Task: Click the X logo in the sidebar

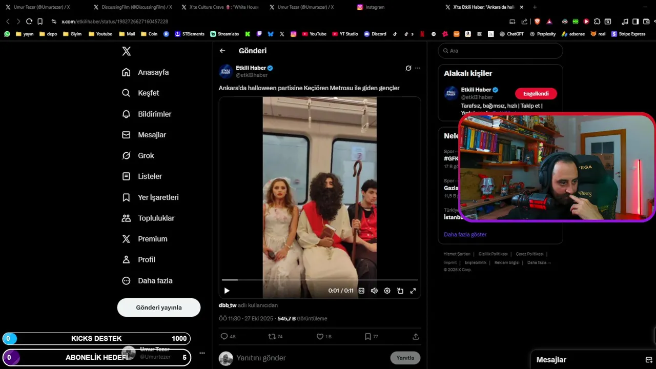Action: click(127, 51)
